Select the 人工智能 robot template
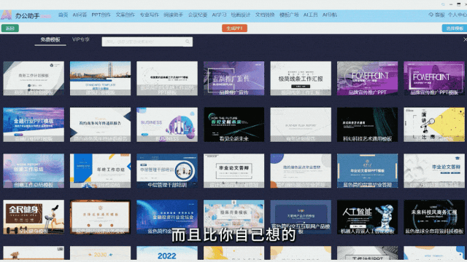Image resolution: width=467 pixels, height=262 pixels. tap(367, 217)
